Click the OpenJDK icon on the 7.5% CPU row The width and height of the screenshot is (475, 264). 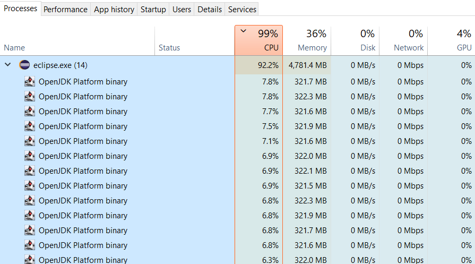[30, 126]
